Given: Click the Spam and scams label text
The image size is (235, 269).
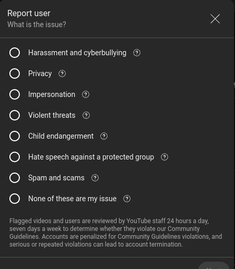Looking at the screenshot, I should point(56,178).
